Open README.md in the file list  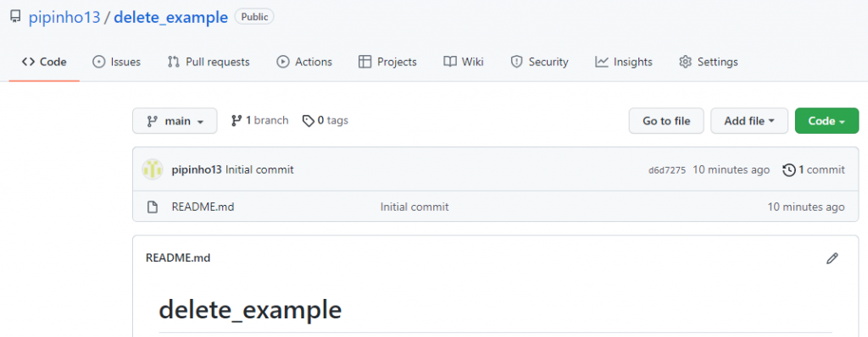203,207
